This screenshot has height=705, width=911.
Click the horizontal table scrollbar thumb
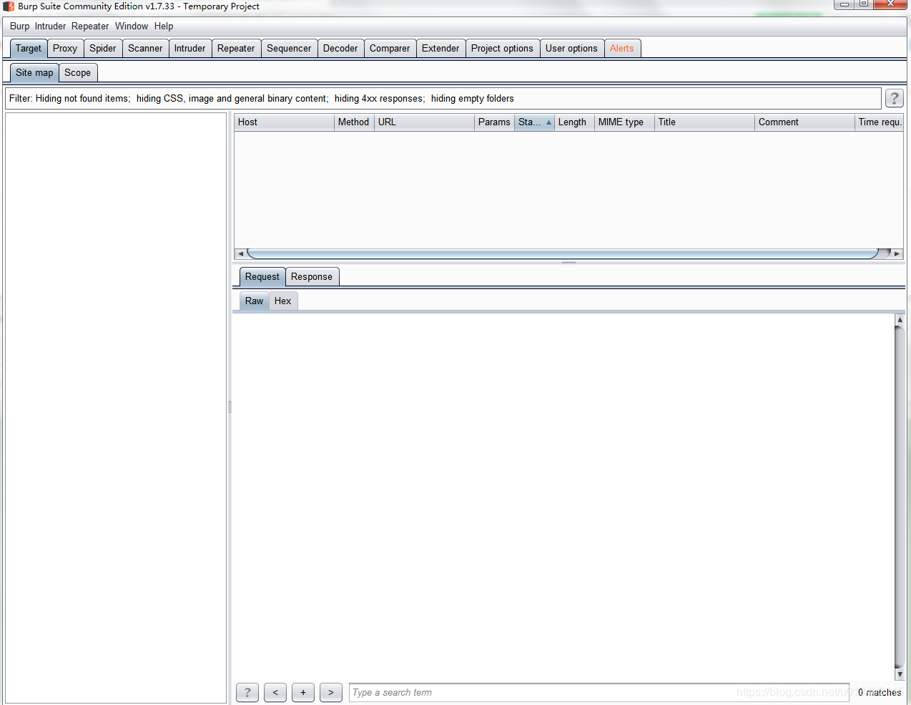coord(563,253)
